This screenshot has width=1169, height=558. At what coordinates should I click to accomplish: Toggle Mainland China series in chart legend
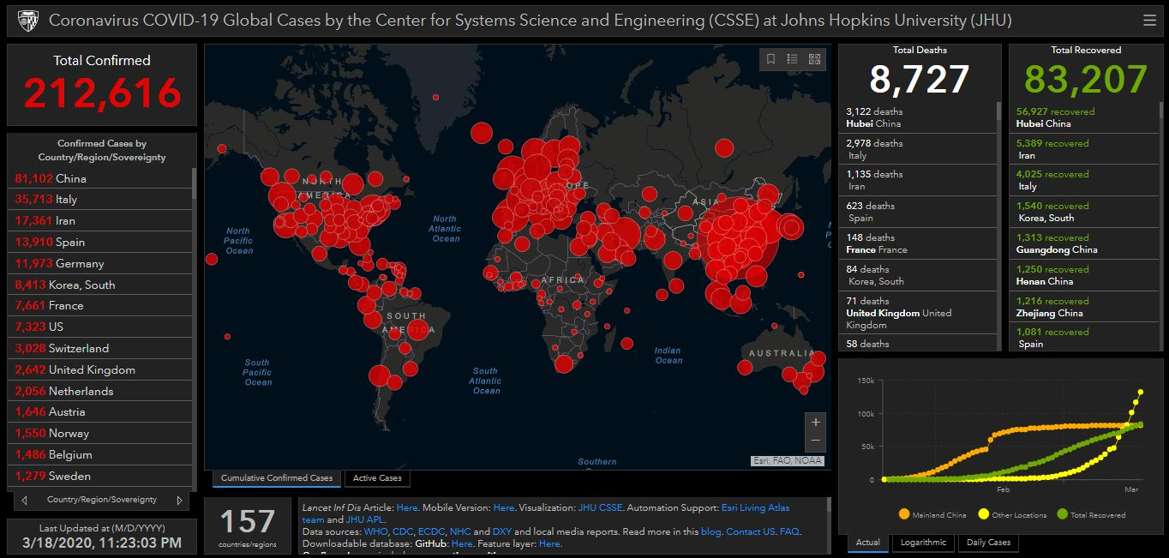[932, 514]
